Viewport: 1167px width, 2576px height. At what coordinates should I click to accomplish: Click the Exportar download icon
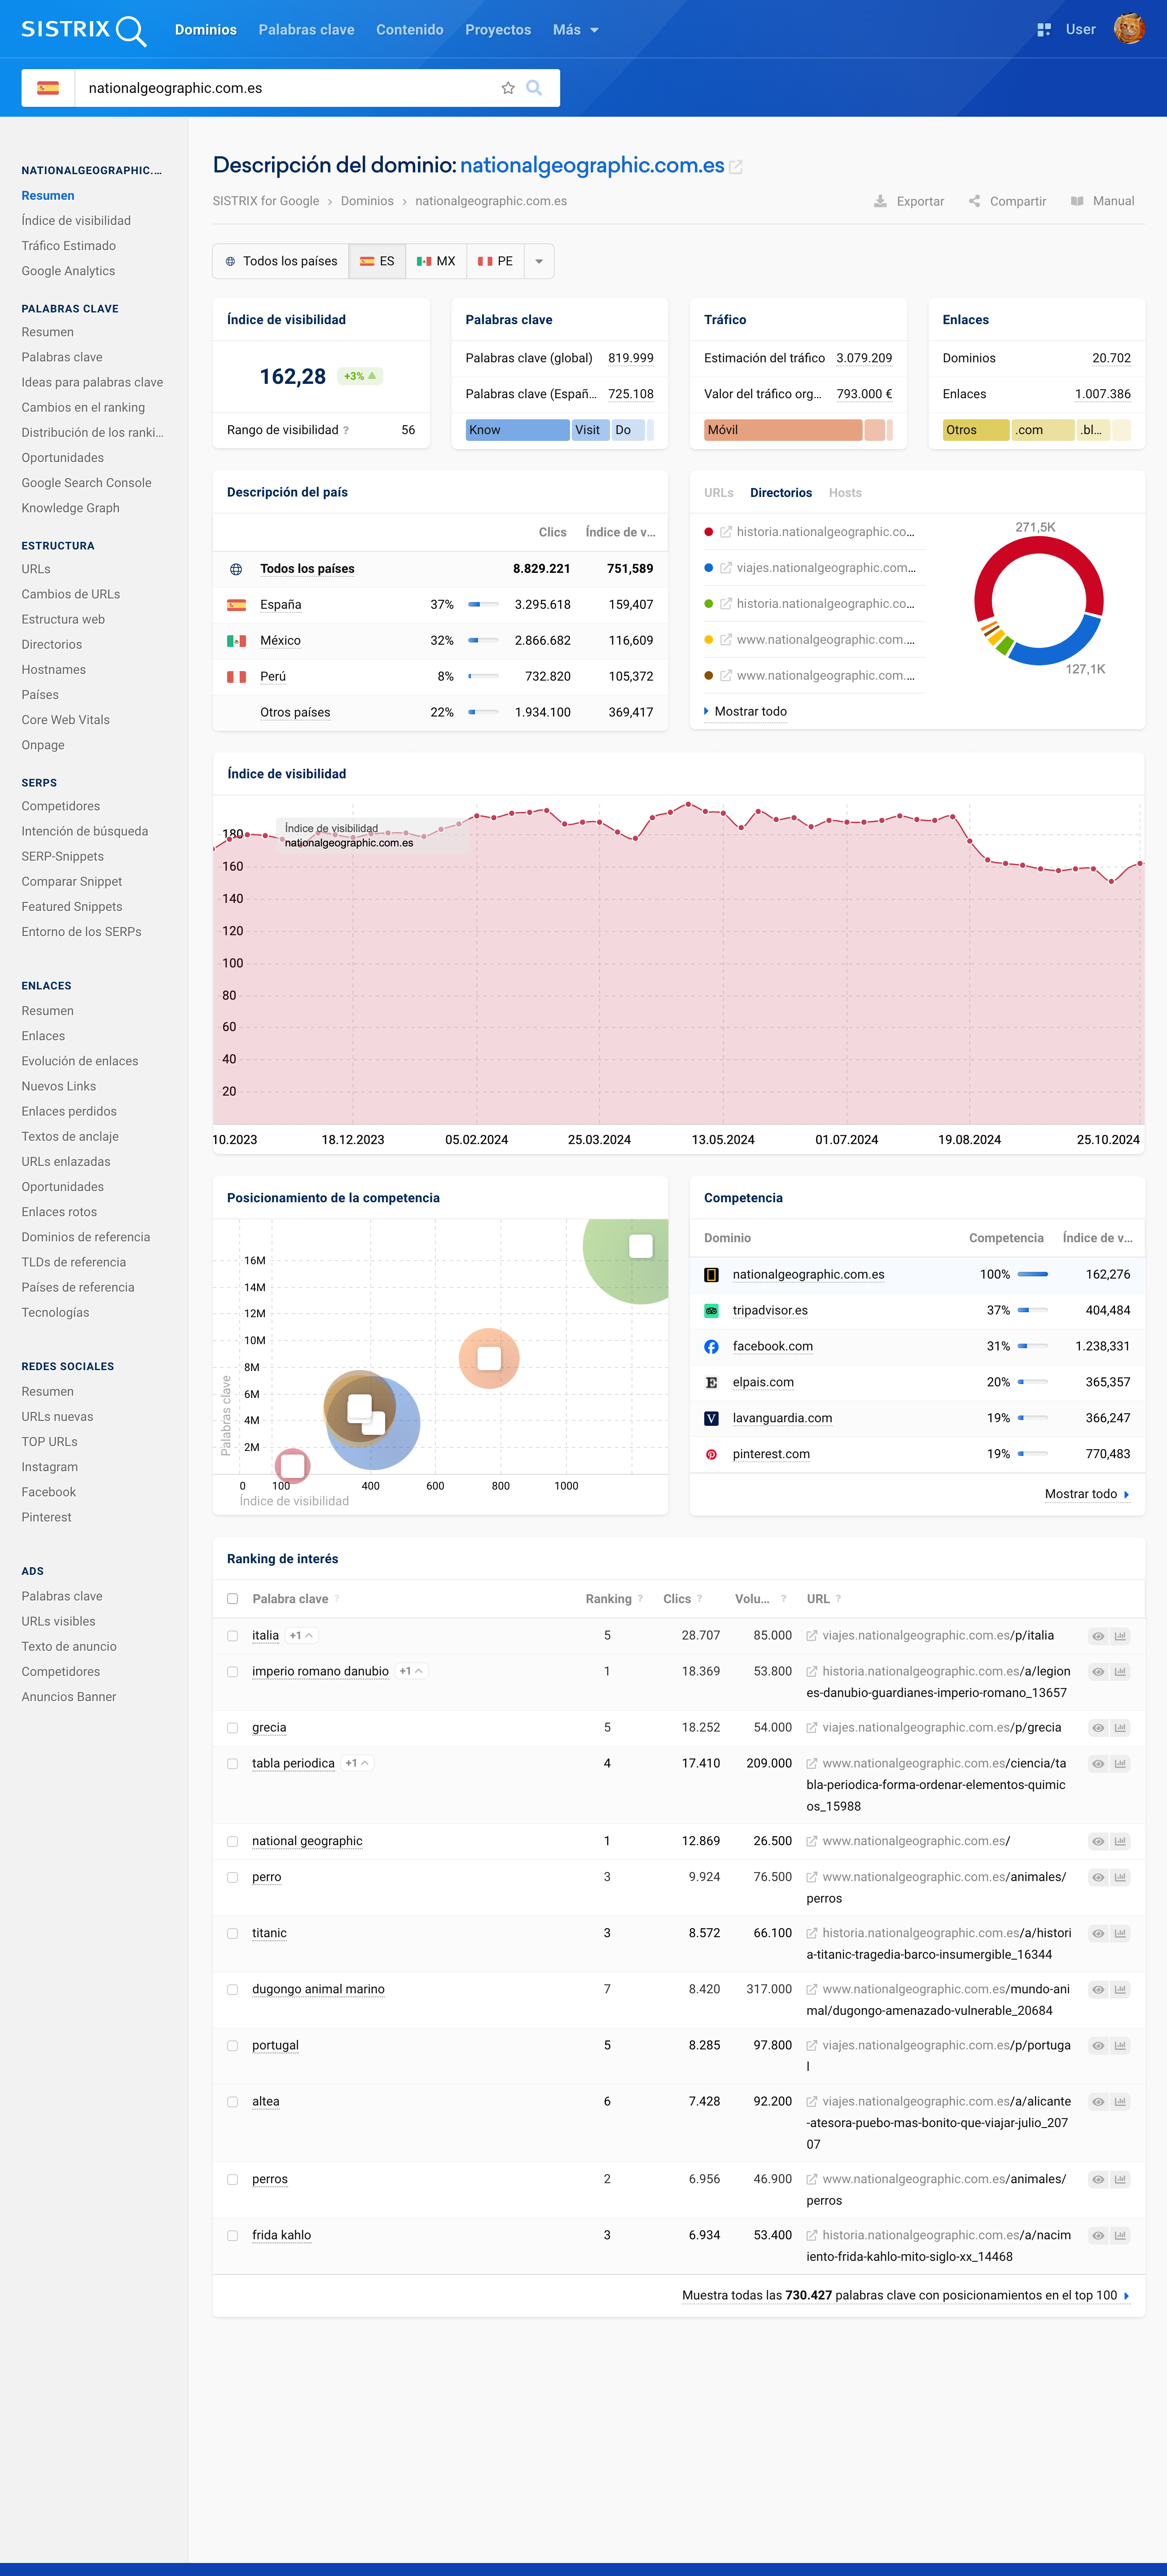pyautogui.click(x=880, y=201)
